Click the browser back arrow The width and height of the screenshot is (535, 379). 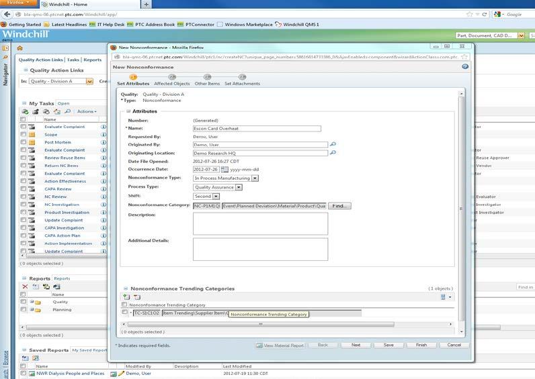[x=7, y=14]
